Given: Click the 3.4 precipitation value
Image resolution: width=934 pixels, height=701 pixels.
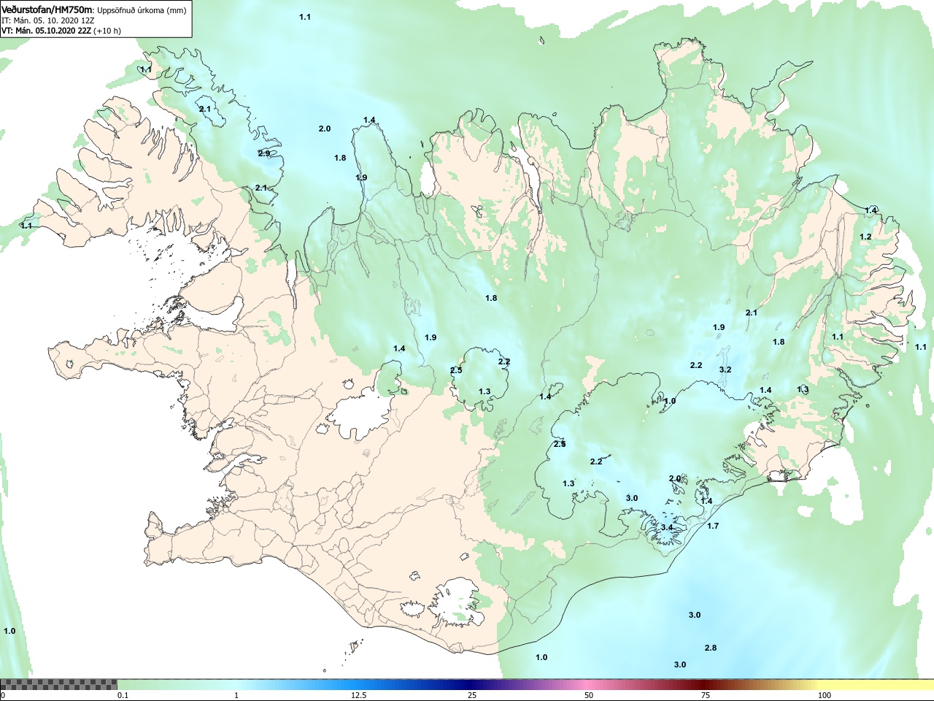Looking at the screenshot, I should point(667,527).
